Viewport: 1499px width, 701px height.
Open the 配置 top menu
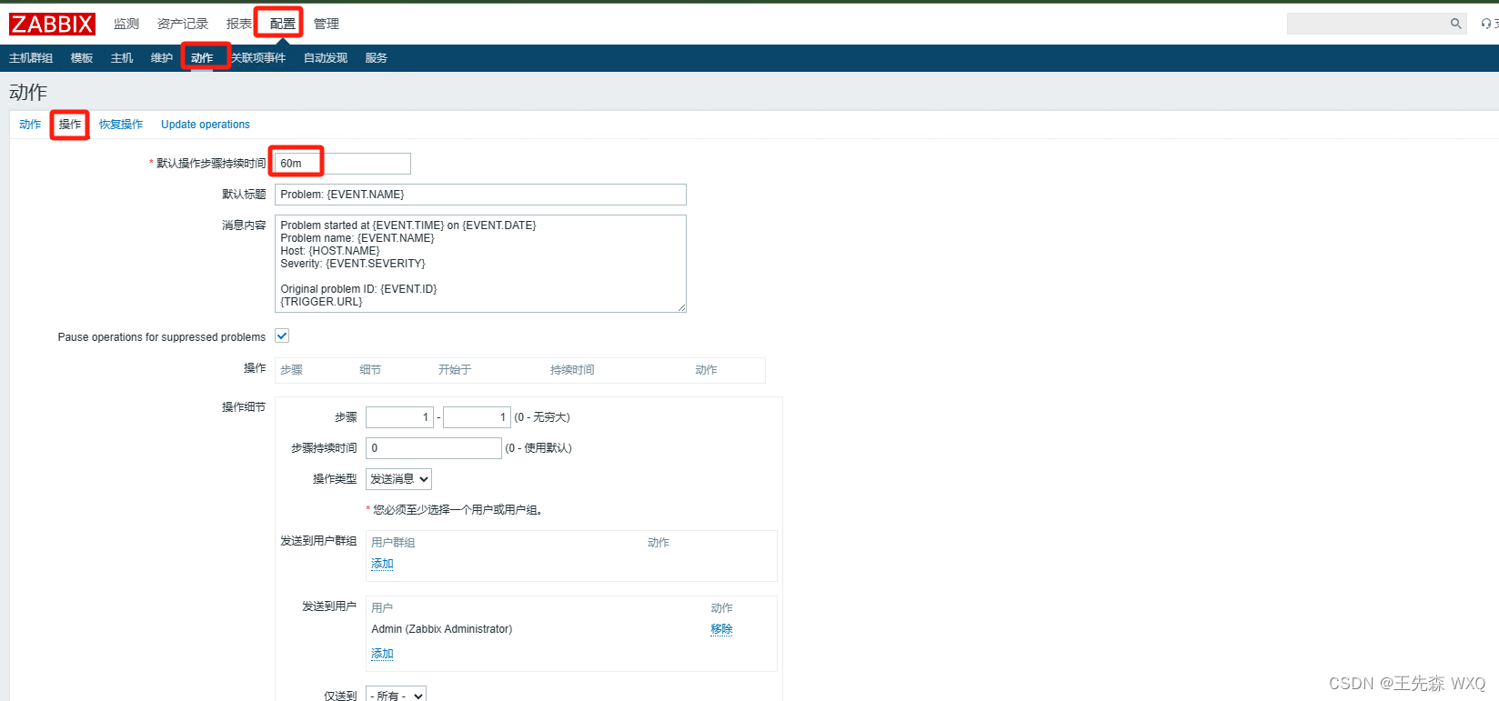(x=283, y=24)
